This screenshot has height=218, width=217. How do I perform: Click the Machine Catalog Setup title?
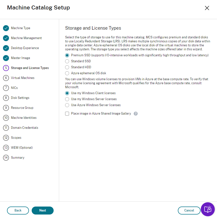pyautogui.click(x=38, y=7)
